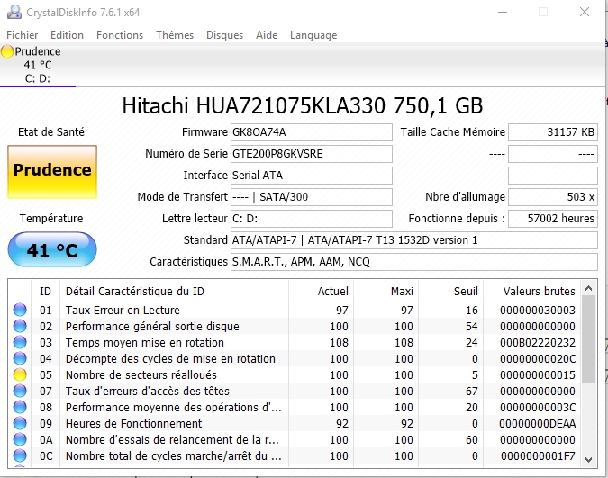The height and width of the screenshot is (478, 608).
Task: Click the blue status dot for ID 08
Action: (20, 407)
